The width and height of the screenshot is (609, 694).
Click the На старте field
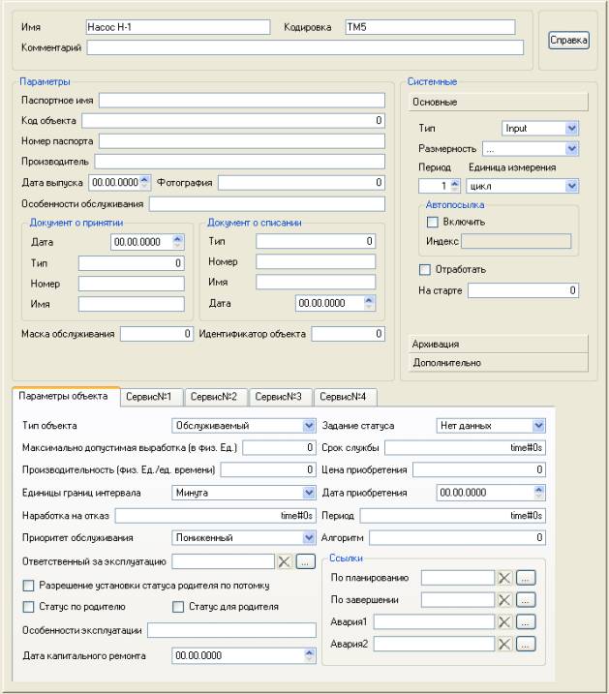click(x=523, y=290)
